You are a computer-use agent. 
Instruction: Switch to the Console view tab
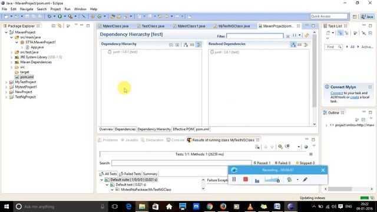tap(176, 140)
